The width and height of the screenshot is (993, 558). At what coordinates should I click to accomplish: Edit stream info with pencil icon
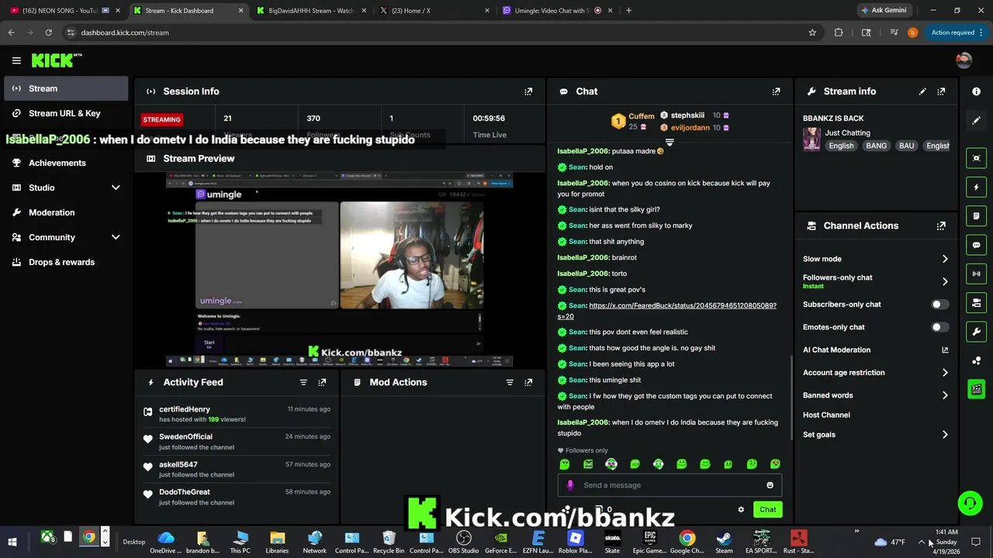click(922, 91)
